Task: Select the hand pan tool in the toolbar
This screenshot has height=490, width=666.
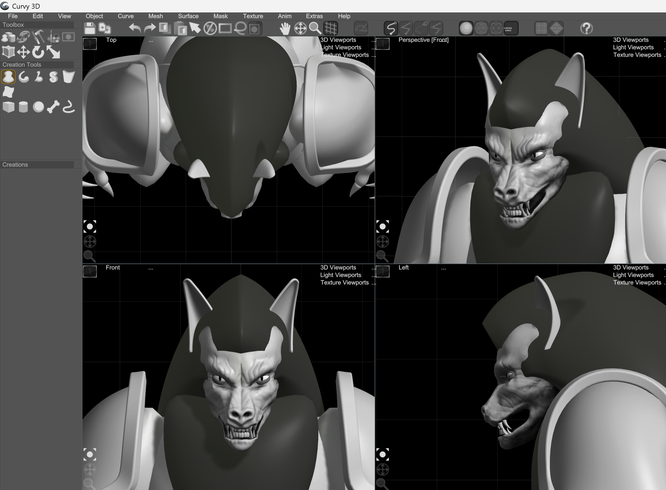Action: 285,29
